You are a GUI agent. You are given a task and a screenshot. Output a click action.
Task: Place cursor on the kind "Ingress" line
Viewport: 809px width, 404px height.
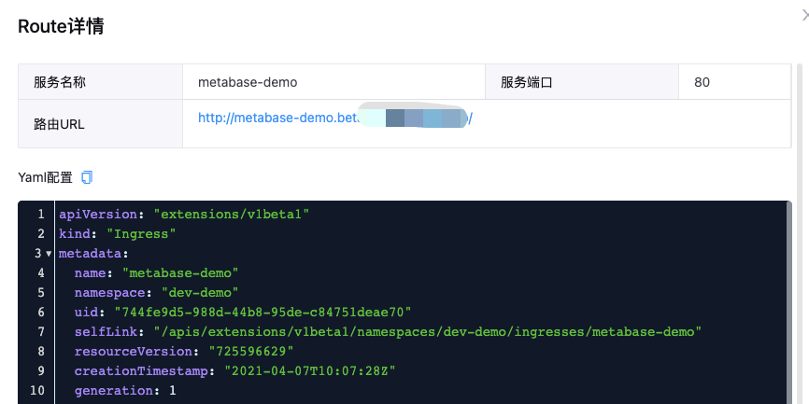141,234
